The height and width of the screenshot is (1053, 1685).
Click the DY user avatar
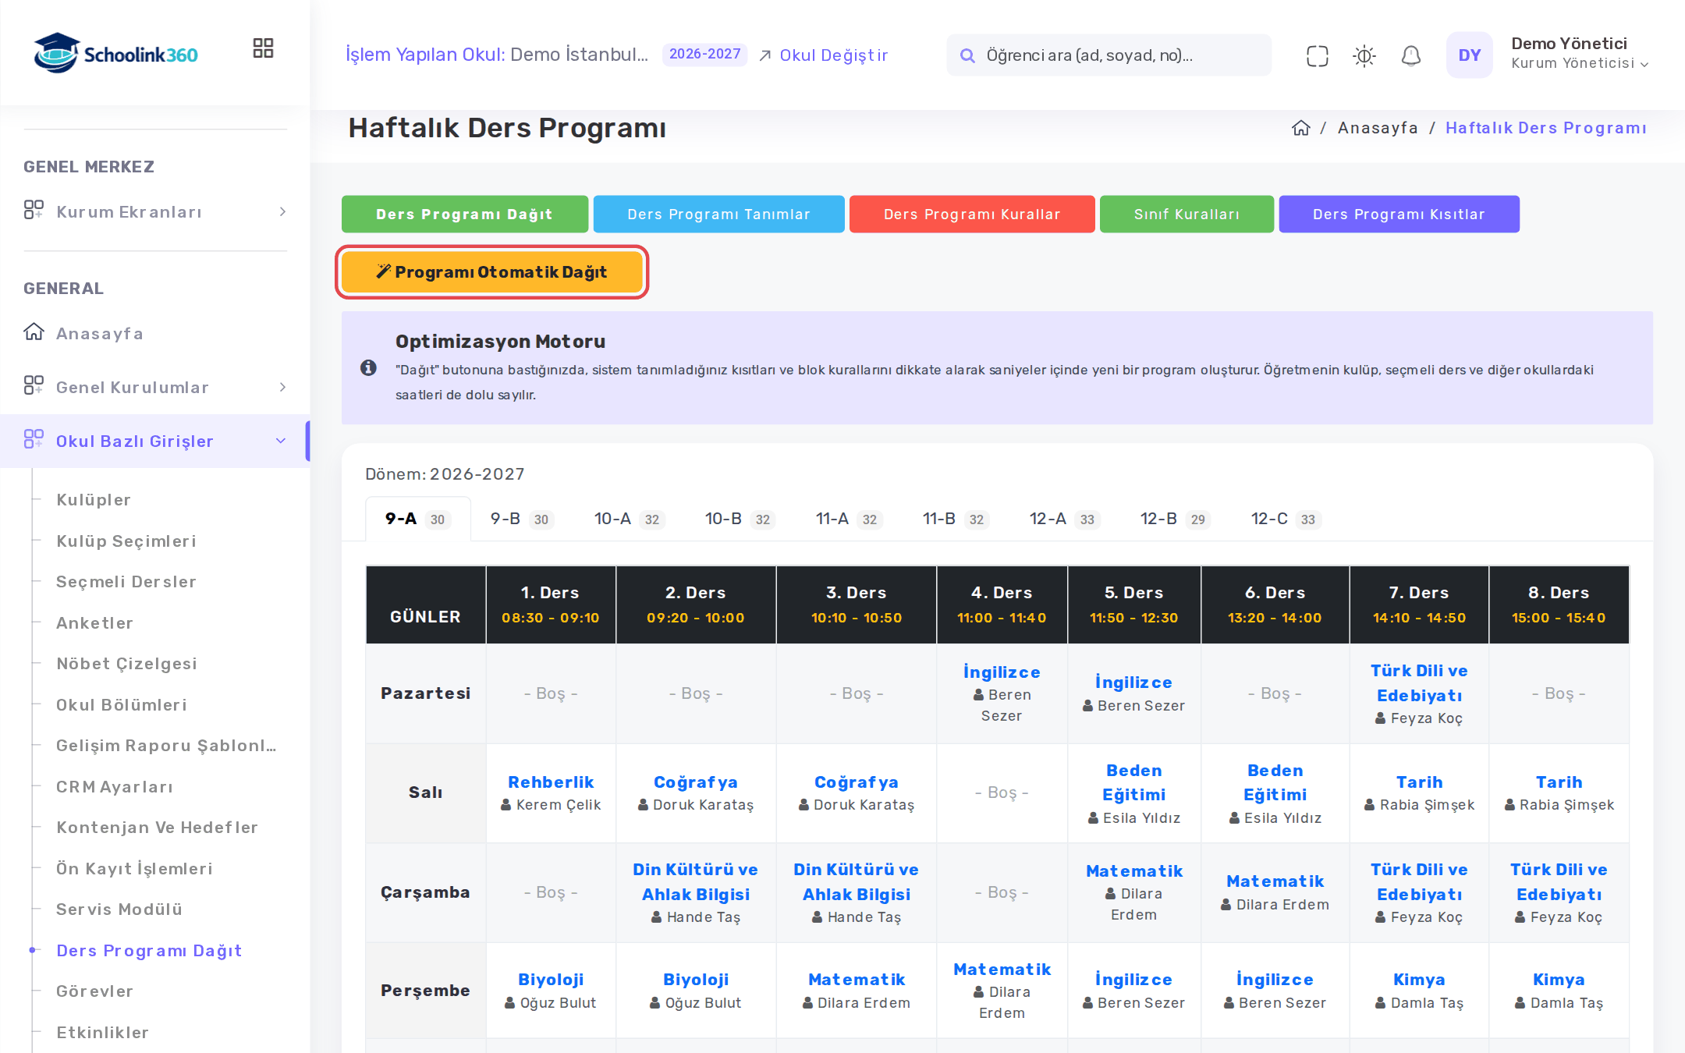tap(1469, 55)
